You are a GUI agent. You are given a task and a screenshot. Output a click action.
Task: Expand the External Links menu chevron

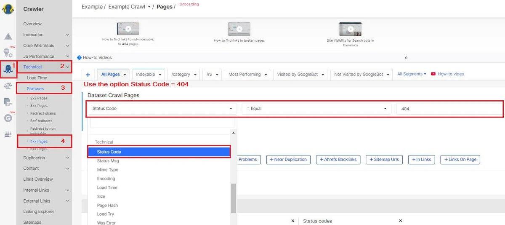(68, 201)
